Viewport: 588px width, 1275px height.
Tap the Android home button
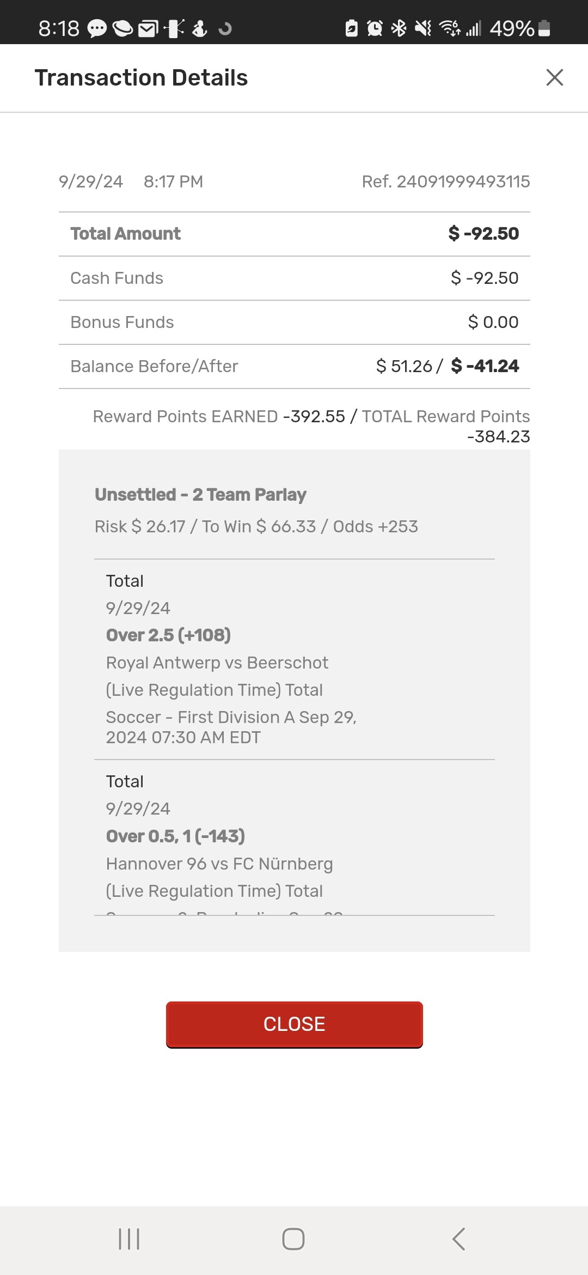293,1238
